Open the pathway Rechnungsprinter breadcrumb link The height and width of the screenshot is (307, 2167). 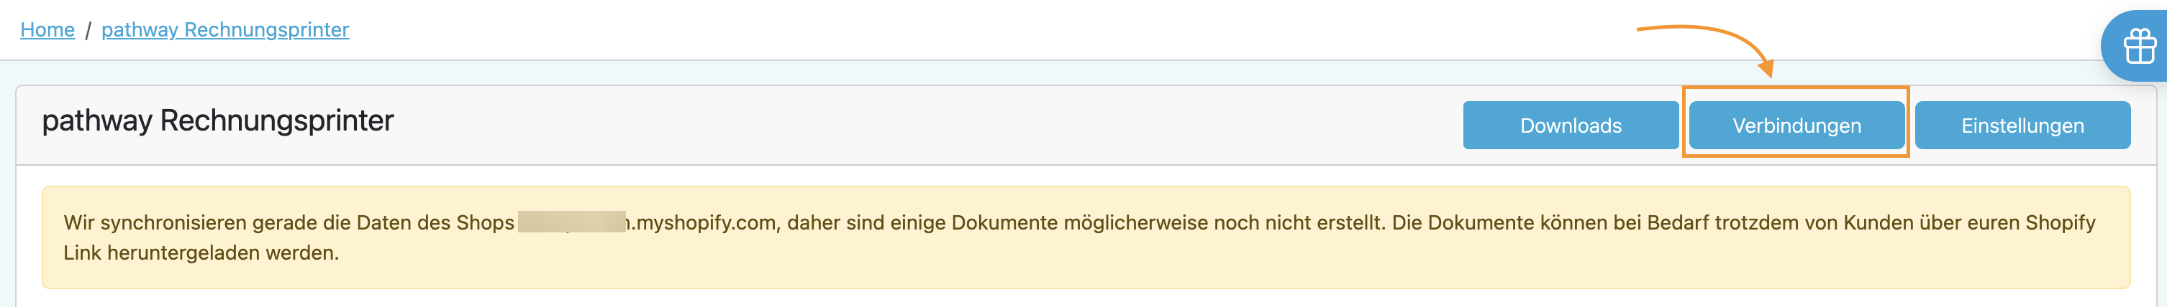pos(224,29)
